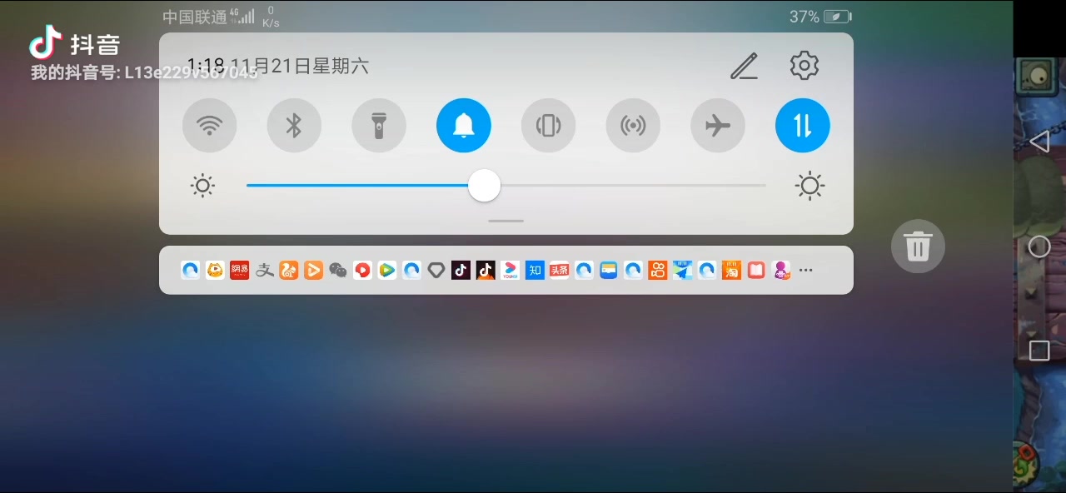The height and width of the screenshot is (493, 1066).
Task: Enable Airplane mode
Action: [717, 125]
